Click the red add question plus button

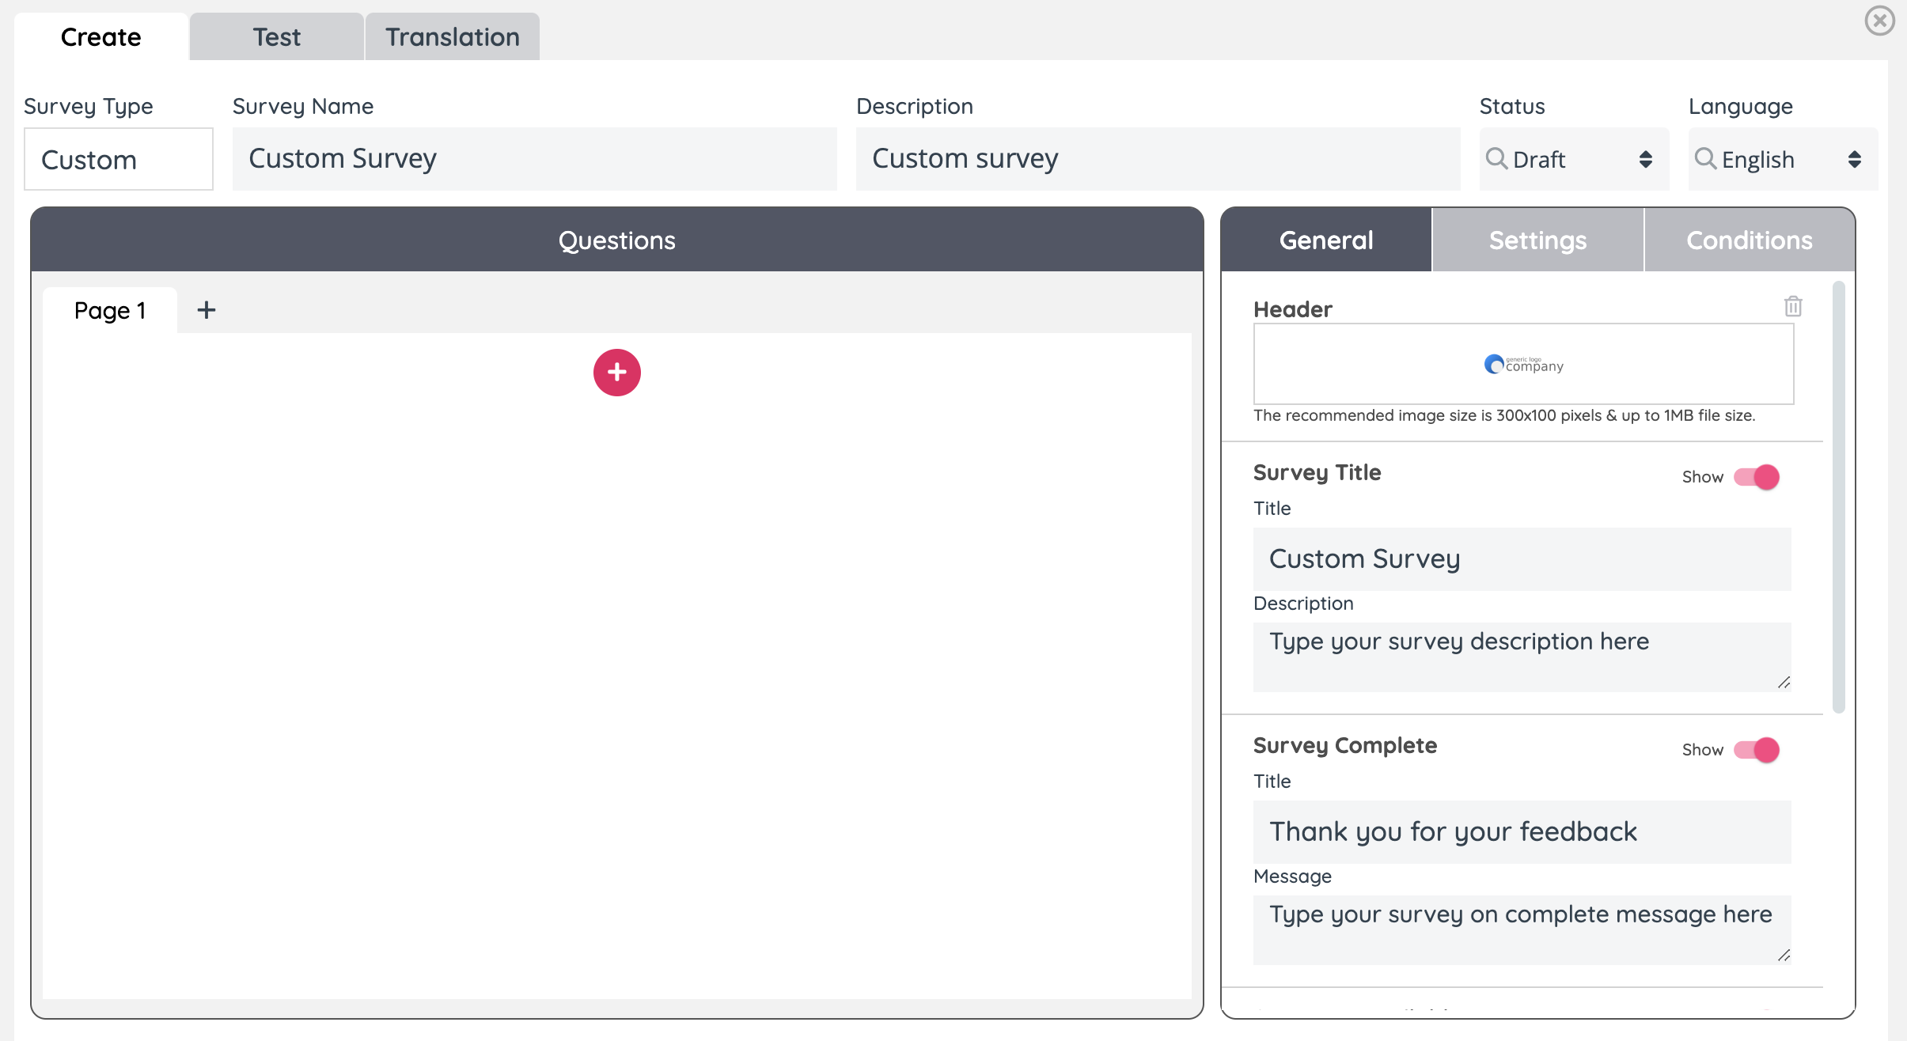coord(616,373)
